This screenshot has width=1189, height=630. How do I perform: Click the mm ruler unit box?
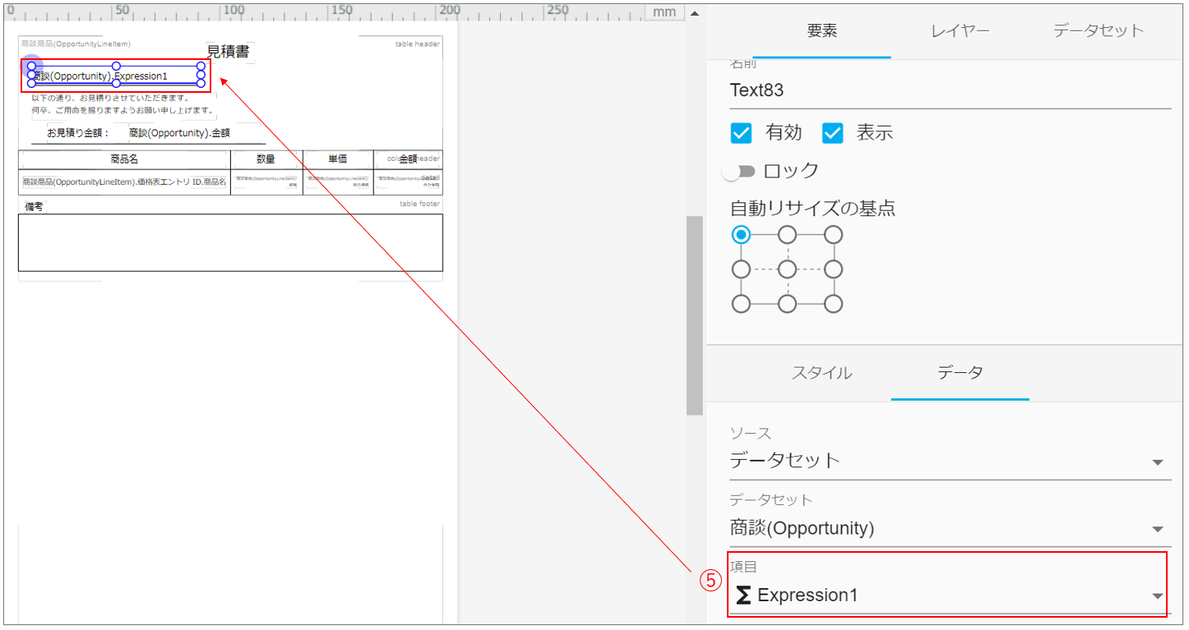click(x=664, y=11)
